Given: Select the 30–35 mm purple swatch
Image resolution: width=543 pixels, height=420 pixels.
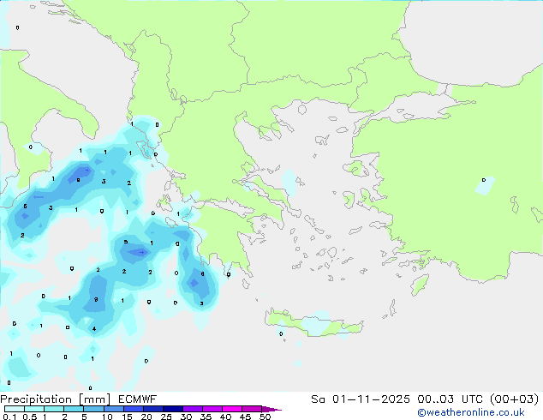Looking at the screenshot, I should click(x=193, y=409).
